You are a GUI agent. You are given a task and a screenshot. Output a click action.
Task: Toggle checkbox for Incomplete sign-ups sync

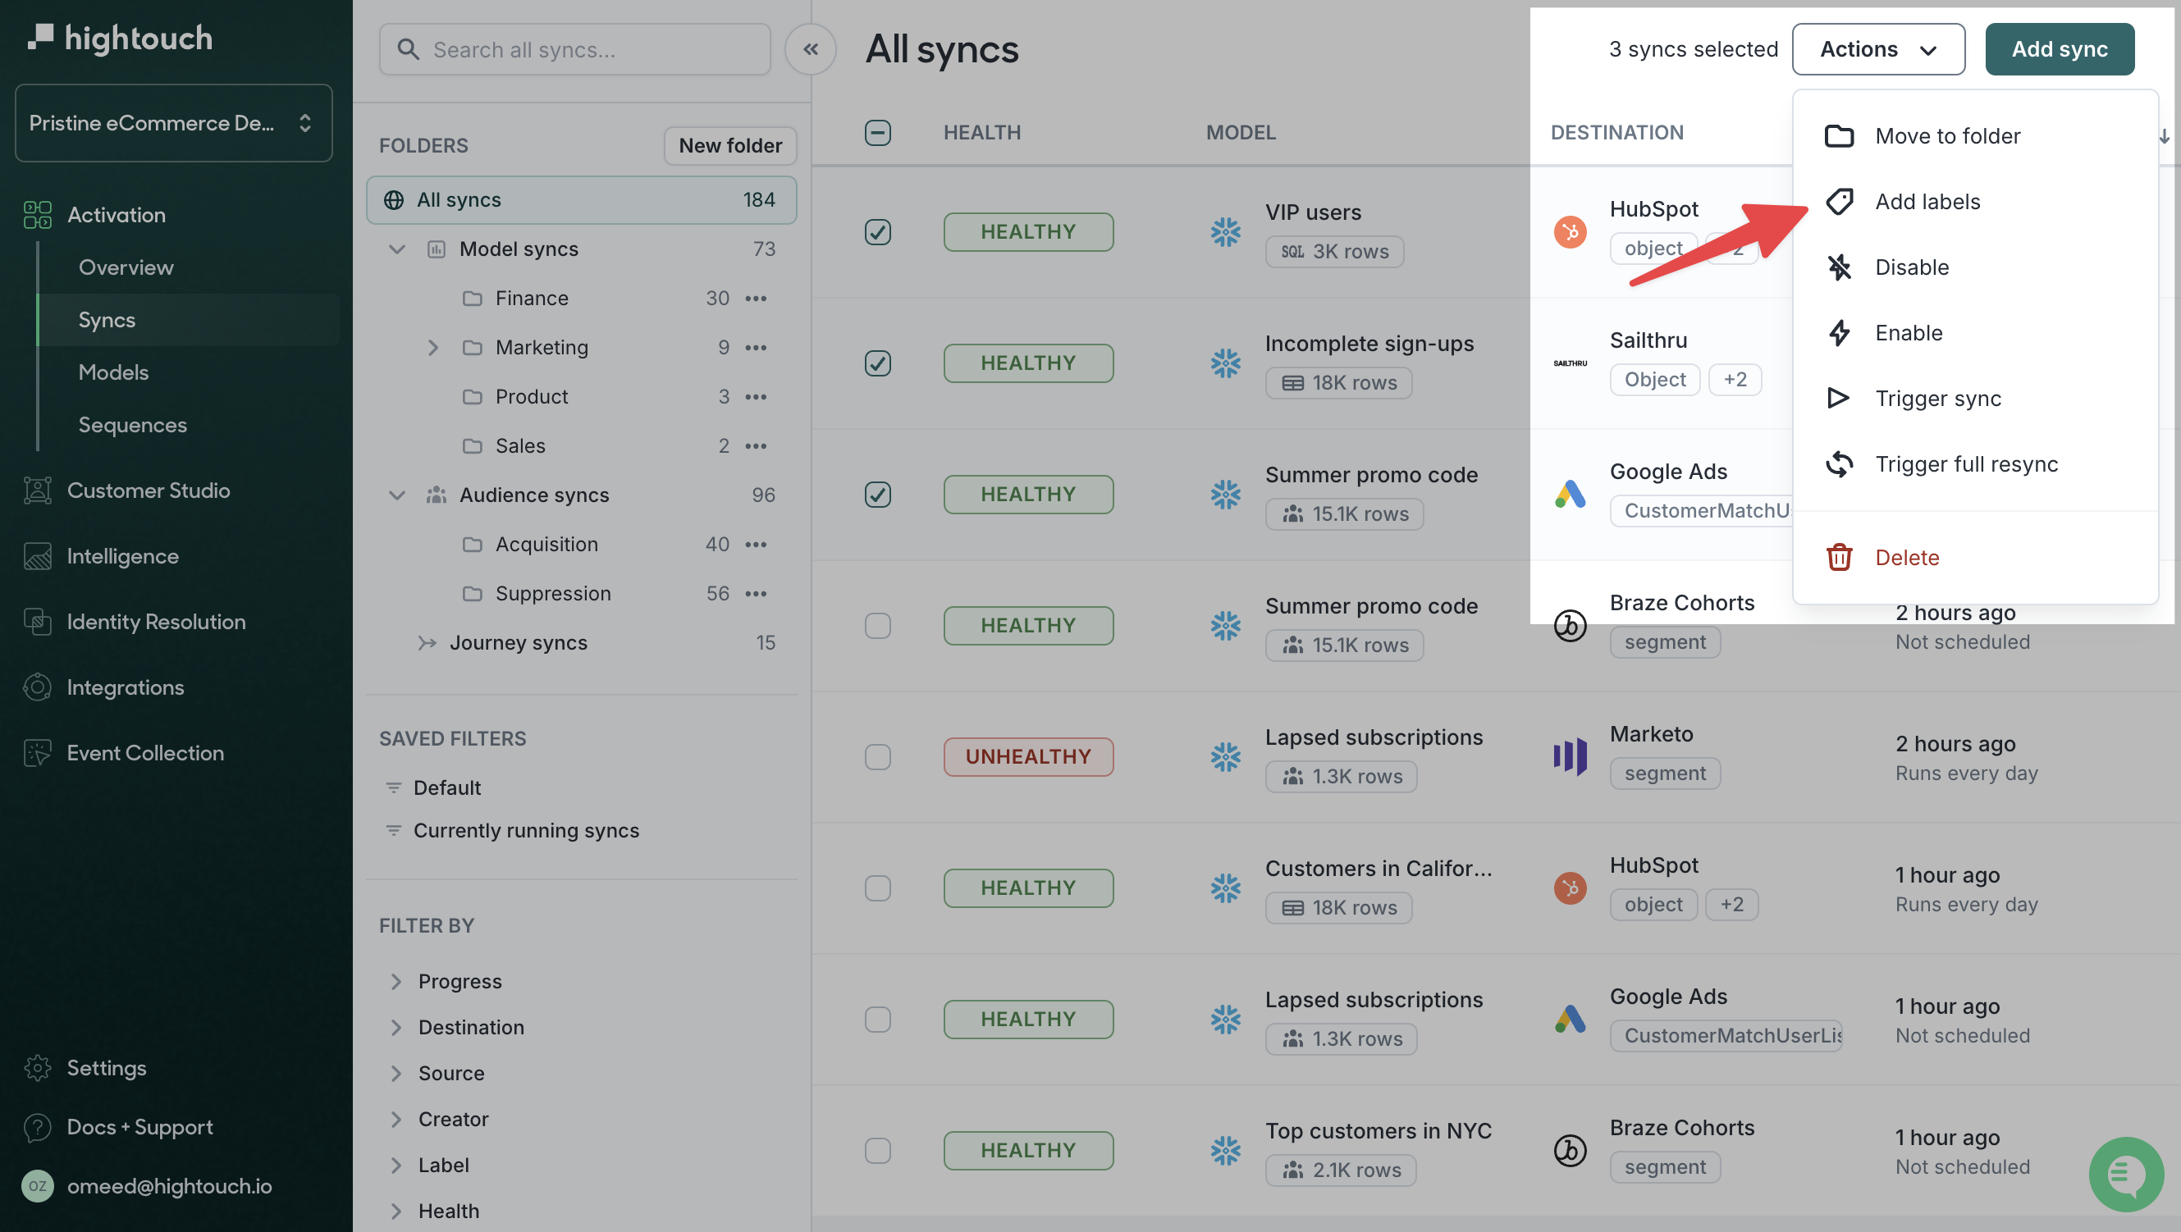[x=878, y=361]
